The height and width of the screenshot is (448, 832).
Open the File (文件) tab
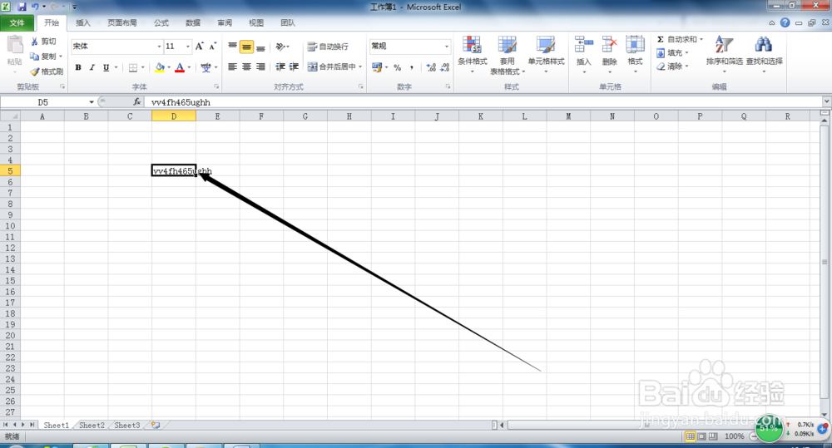17,22
